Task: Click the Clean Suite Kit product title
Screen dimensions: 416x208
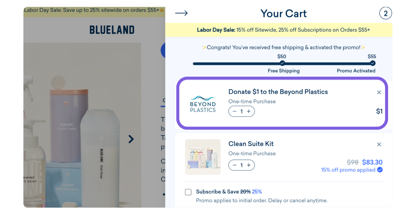Action: pyautogui.click(x=251, y=144)
